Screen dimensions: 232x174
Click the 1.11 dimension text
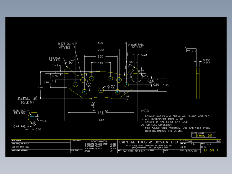(50, 81)
